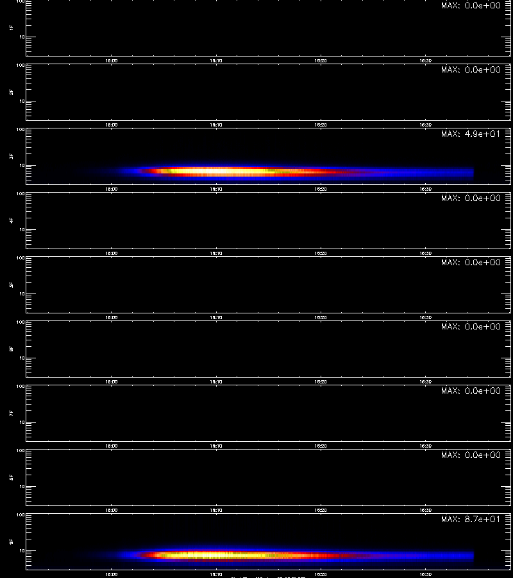Click the 10 y-axis label of panel 3F
513x578 pixels.
click(22, 166)
